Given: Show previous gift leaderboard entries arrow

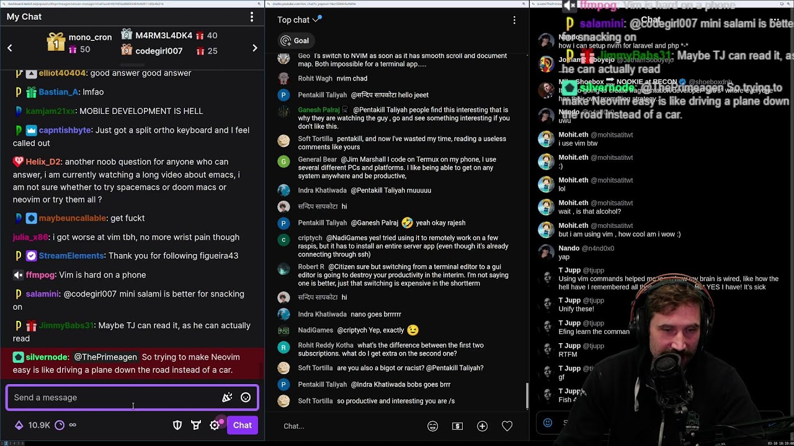Looking at the screenshot, I should (10, 48).
